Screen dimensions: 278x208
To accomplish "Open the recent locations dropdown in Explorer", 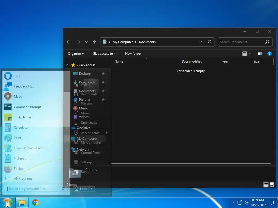I will point(86,42).
